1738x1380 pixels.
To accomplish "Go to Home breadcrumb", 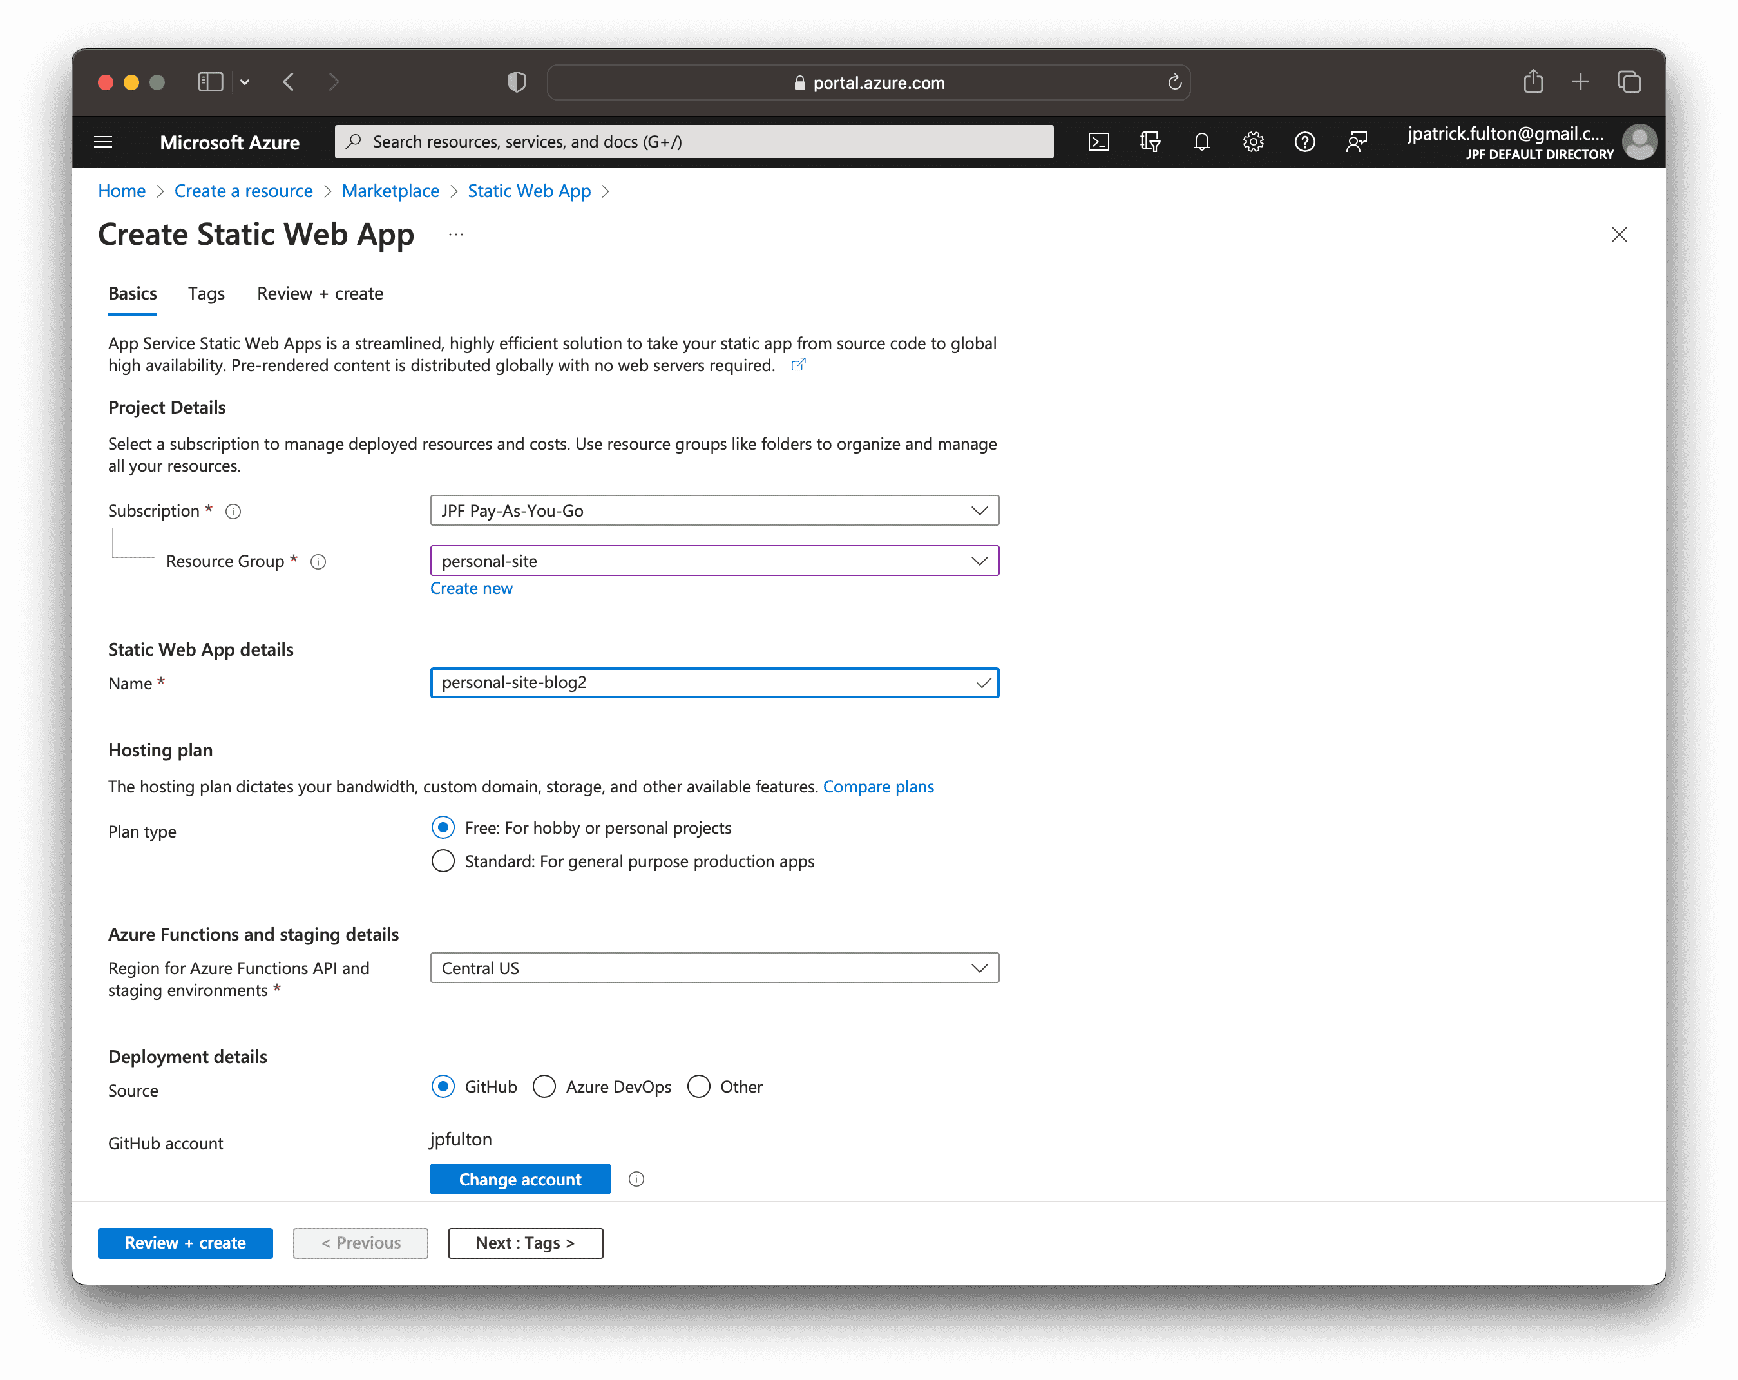I will point(122,191).
